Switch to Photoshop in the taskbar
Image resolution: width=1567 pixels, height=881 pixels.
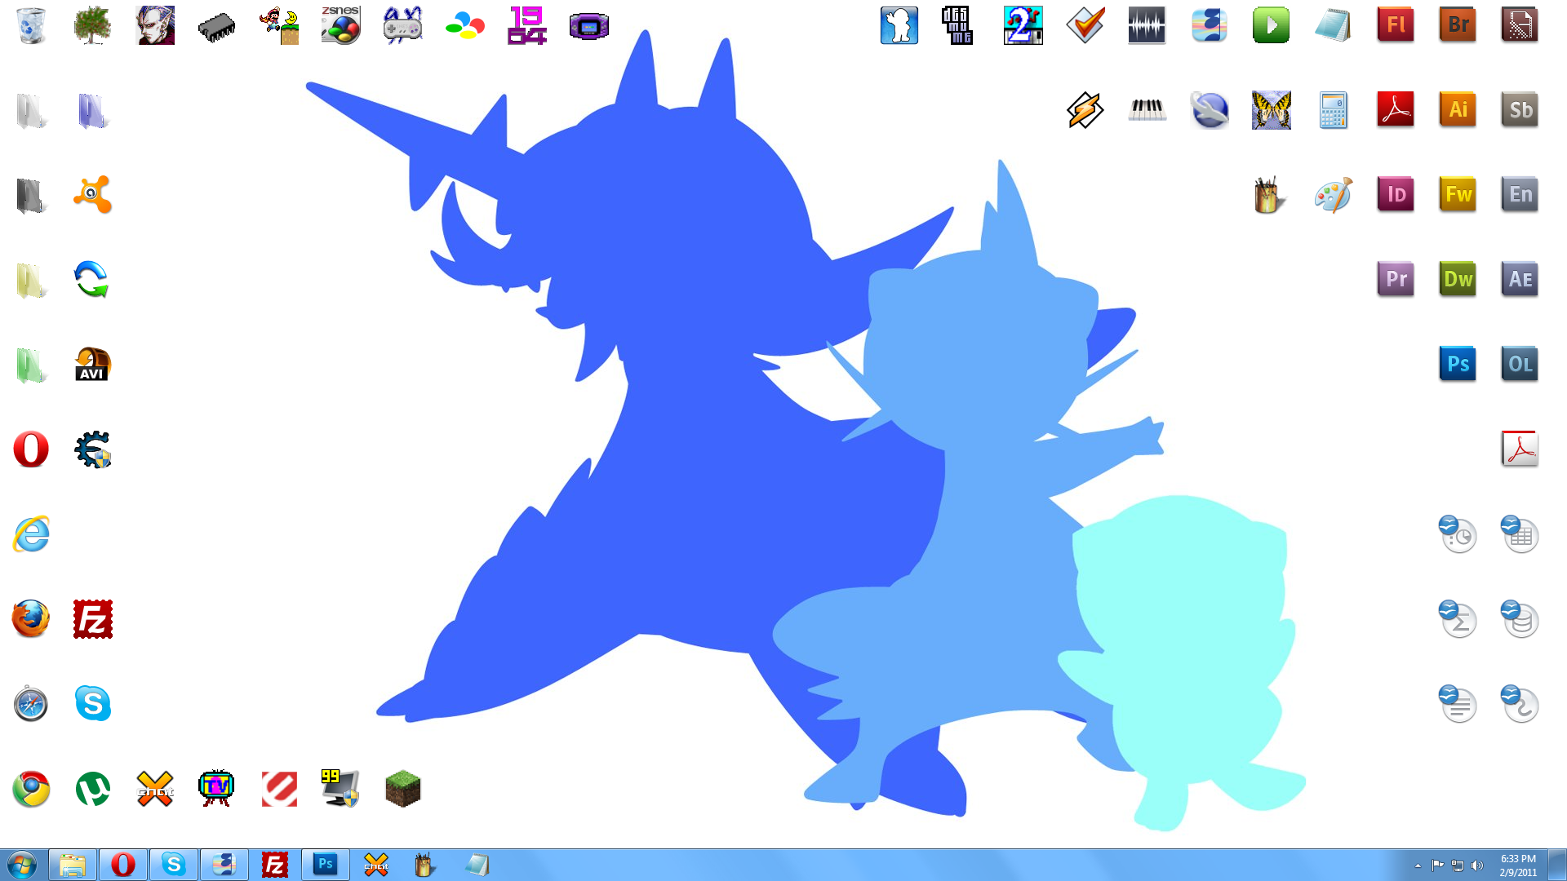click(326, 865)
